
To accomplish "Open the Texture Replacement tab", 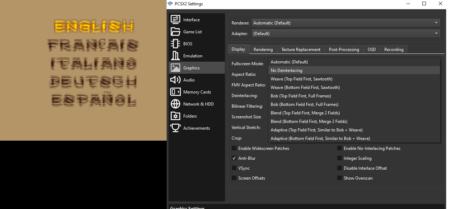I will 301,50.
